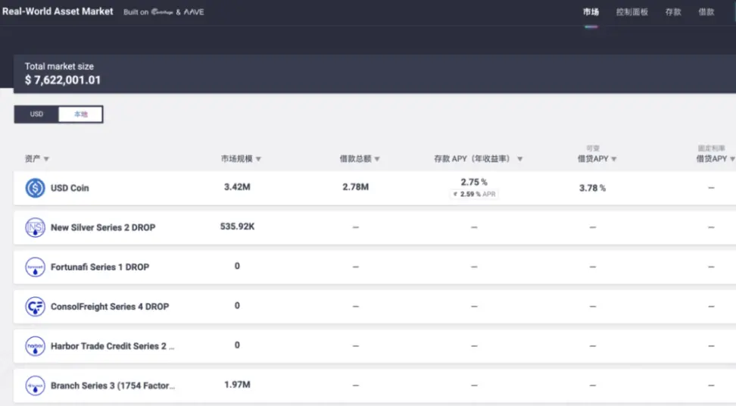The width and height of the screenshot is (736, 406).
Task: Sort by 资产 column arrow
Action: pos(46,158)
